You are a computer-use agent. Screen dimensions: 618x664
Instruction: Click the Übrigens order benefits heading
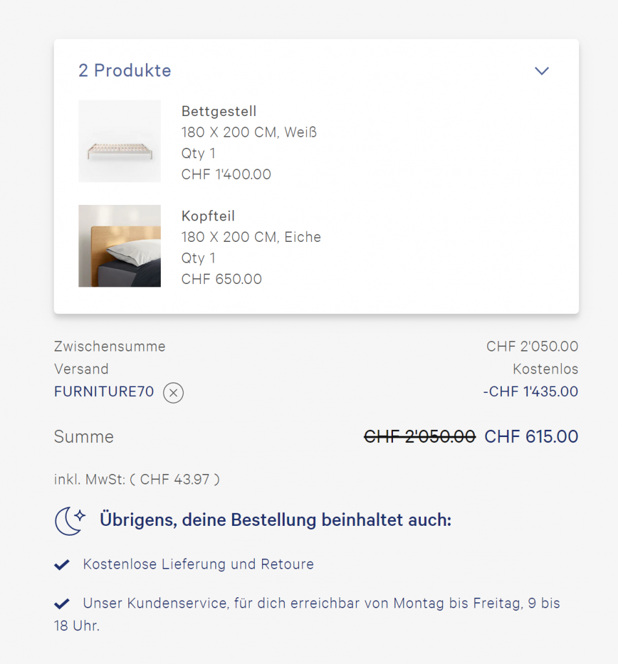[275, 520]
